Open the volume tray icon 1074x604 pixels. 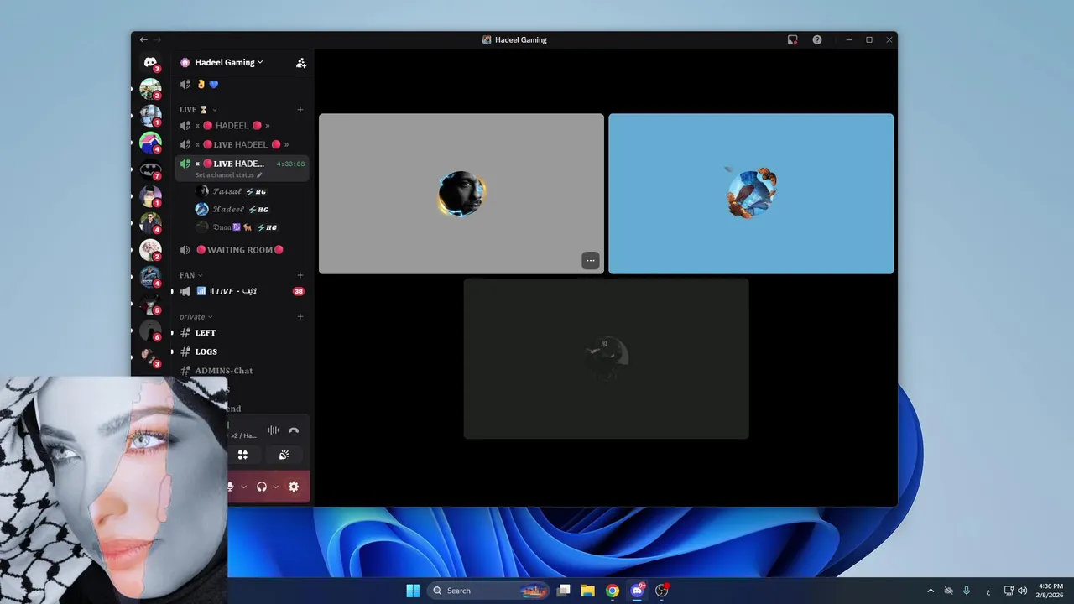pyautogui.click(x=1022, y=591)
